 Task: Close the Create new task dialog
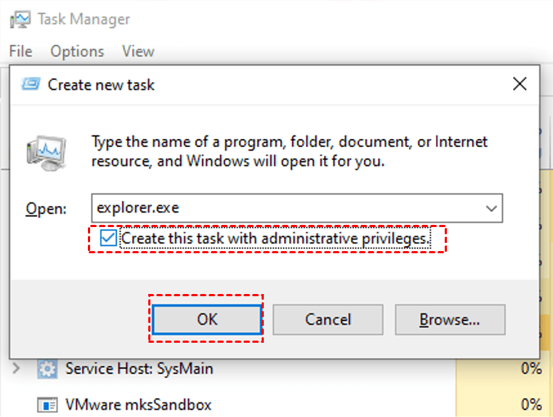[x=520, y=84]
